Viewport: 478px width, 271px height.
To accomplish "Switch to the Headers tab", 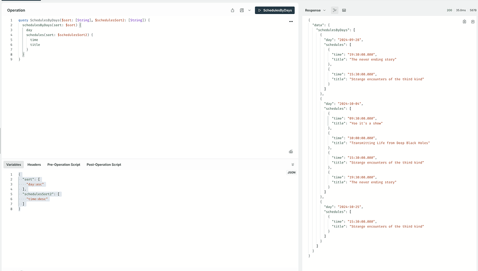I will tap(34, 164).
